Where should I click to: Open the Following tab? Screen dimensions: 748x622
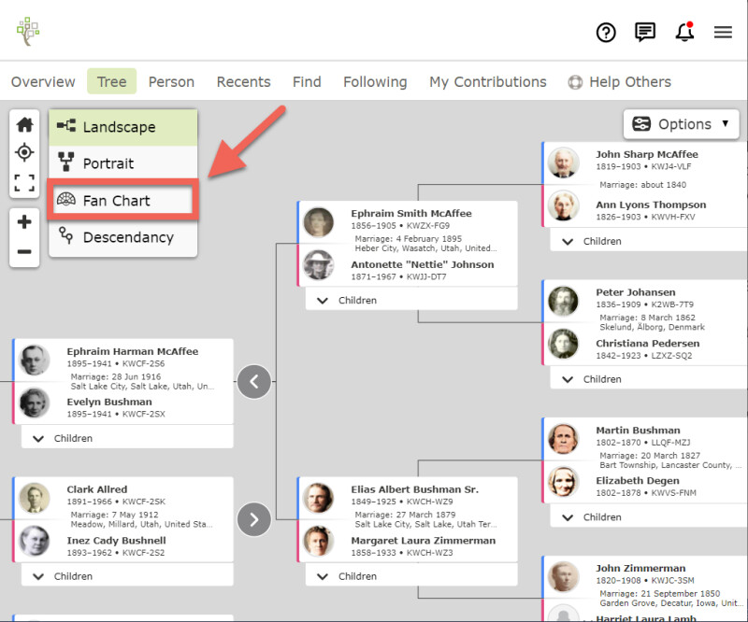pyautogui.click(x=375, y=82)
